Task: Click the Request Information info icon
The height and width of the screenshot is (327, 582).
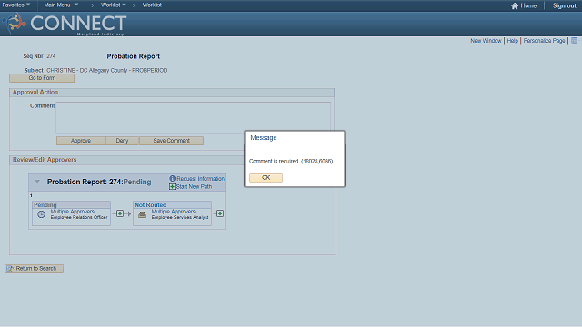Action: 172,179
